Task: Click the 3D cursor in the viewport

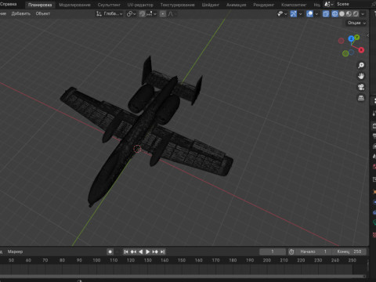Action: pos(137,149)
